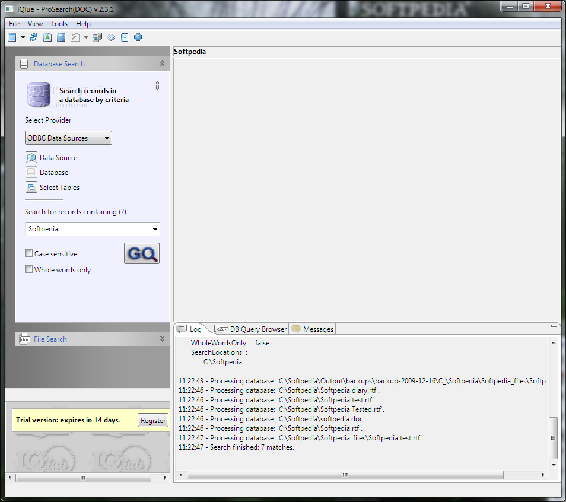Collapse the Database Search panel
The image size is (566, 502).
[x=162, y=63]
